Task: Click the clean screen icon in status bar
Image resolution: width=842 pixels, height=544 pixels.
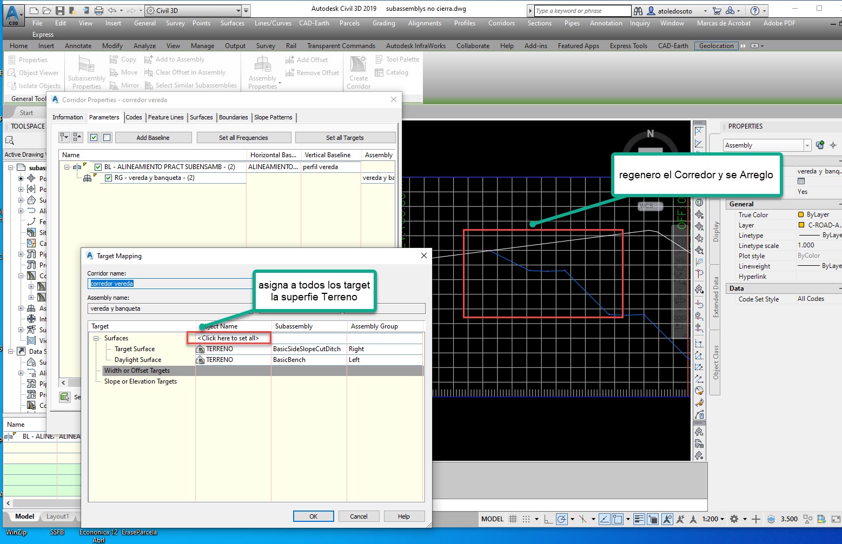Action: [x=836, y=519]
